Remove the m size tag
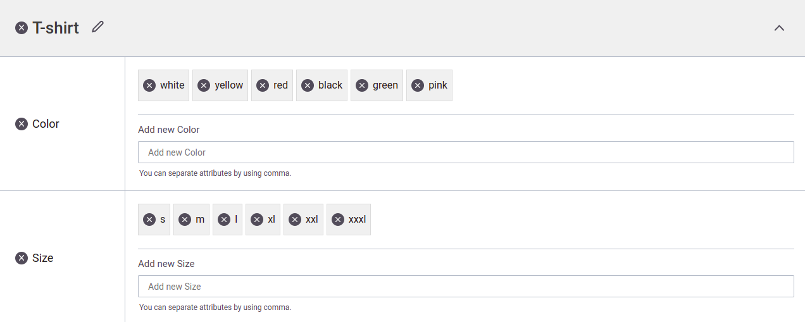Image resolution: width=805 pixels, height=322 pixels. [x=185, y=220]
